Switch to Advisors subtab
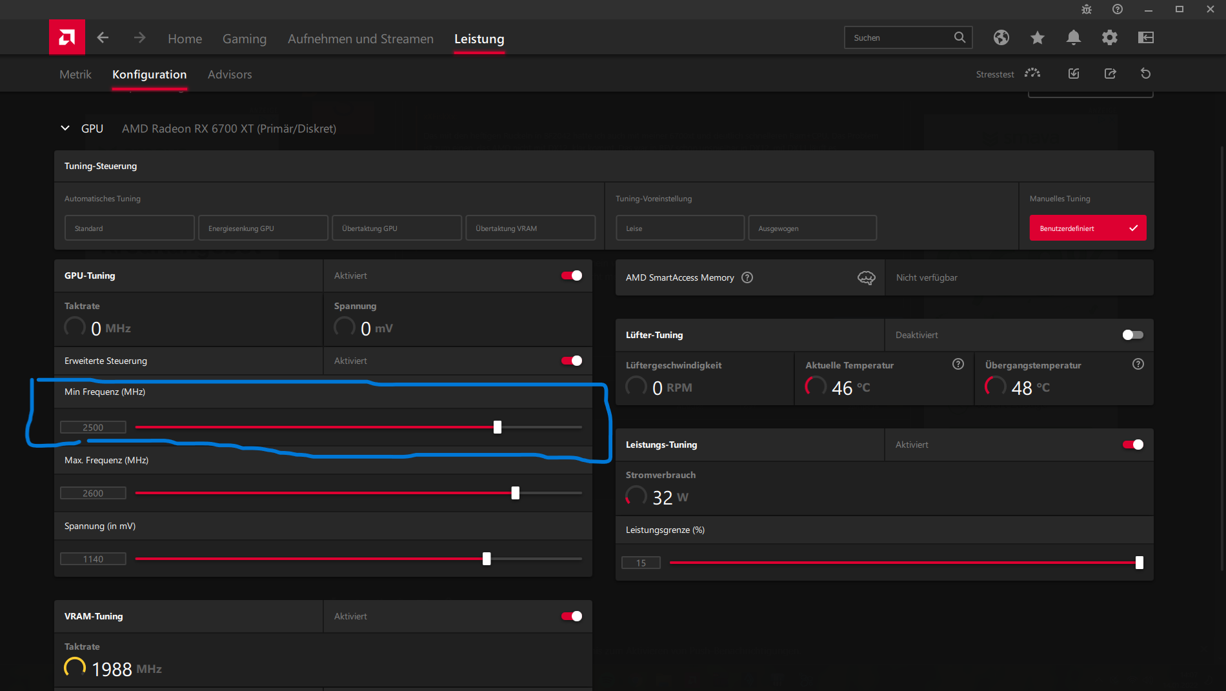 [230, 74]
